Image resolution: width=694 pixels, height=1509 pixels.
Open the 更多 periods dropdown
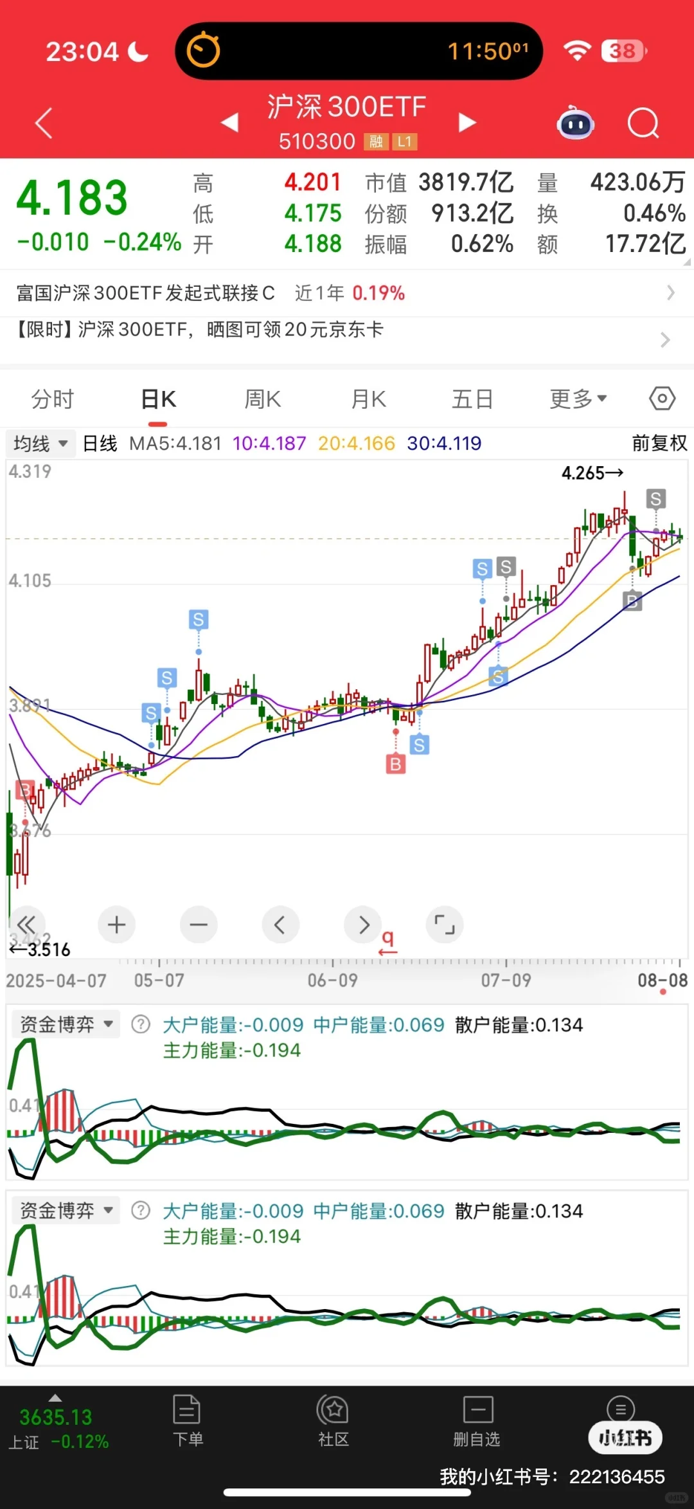click(x=578, y=399)
